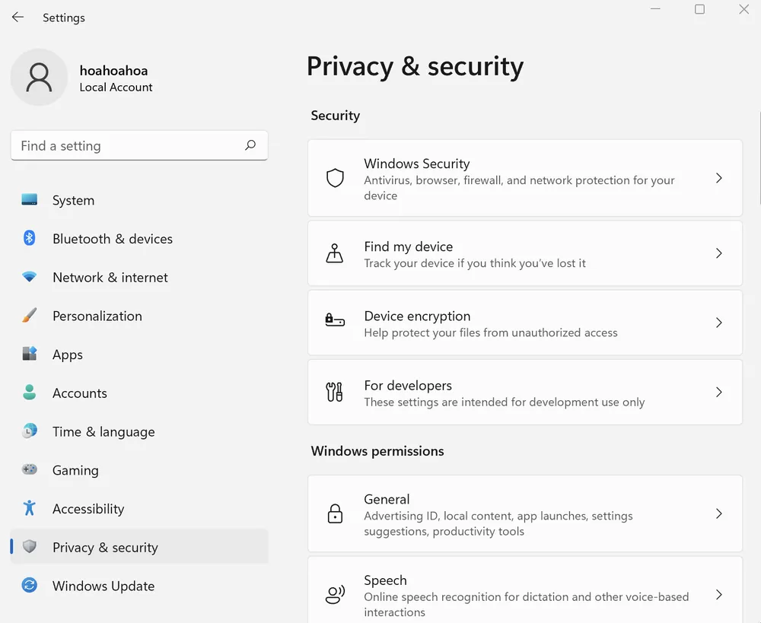Click the Gaming Xbox icon
761x623 pixels.
[x=29, y=470]
